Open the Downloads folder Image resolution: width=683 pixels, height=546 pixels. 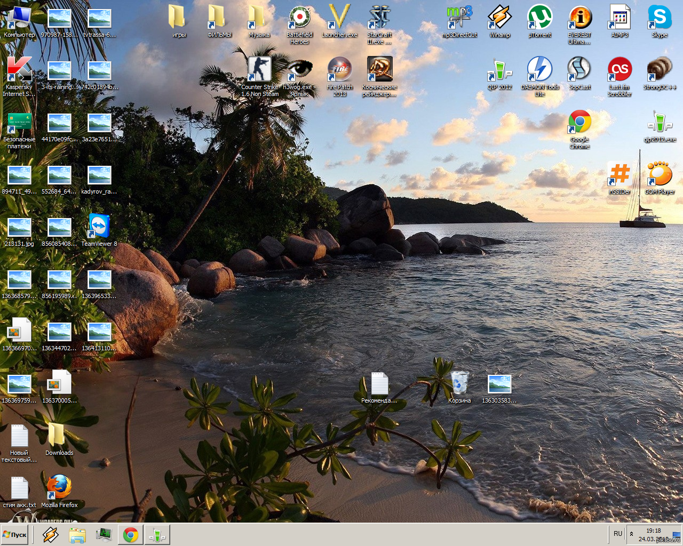point(59,439)
